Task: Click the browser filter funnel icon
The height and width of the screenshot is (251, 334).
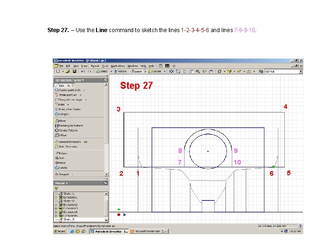Action: coord(56,189)
